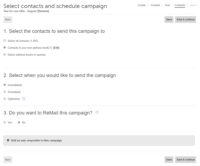This screenshot has height=166, width=200.
Task: Choose the Immediately send option
Action: coord(5,85)
